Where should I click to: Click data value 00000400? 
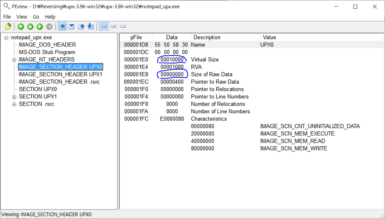pos(172,82)
